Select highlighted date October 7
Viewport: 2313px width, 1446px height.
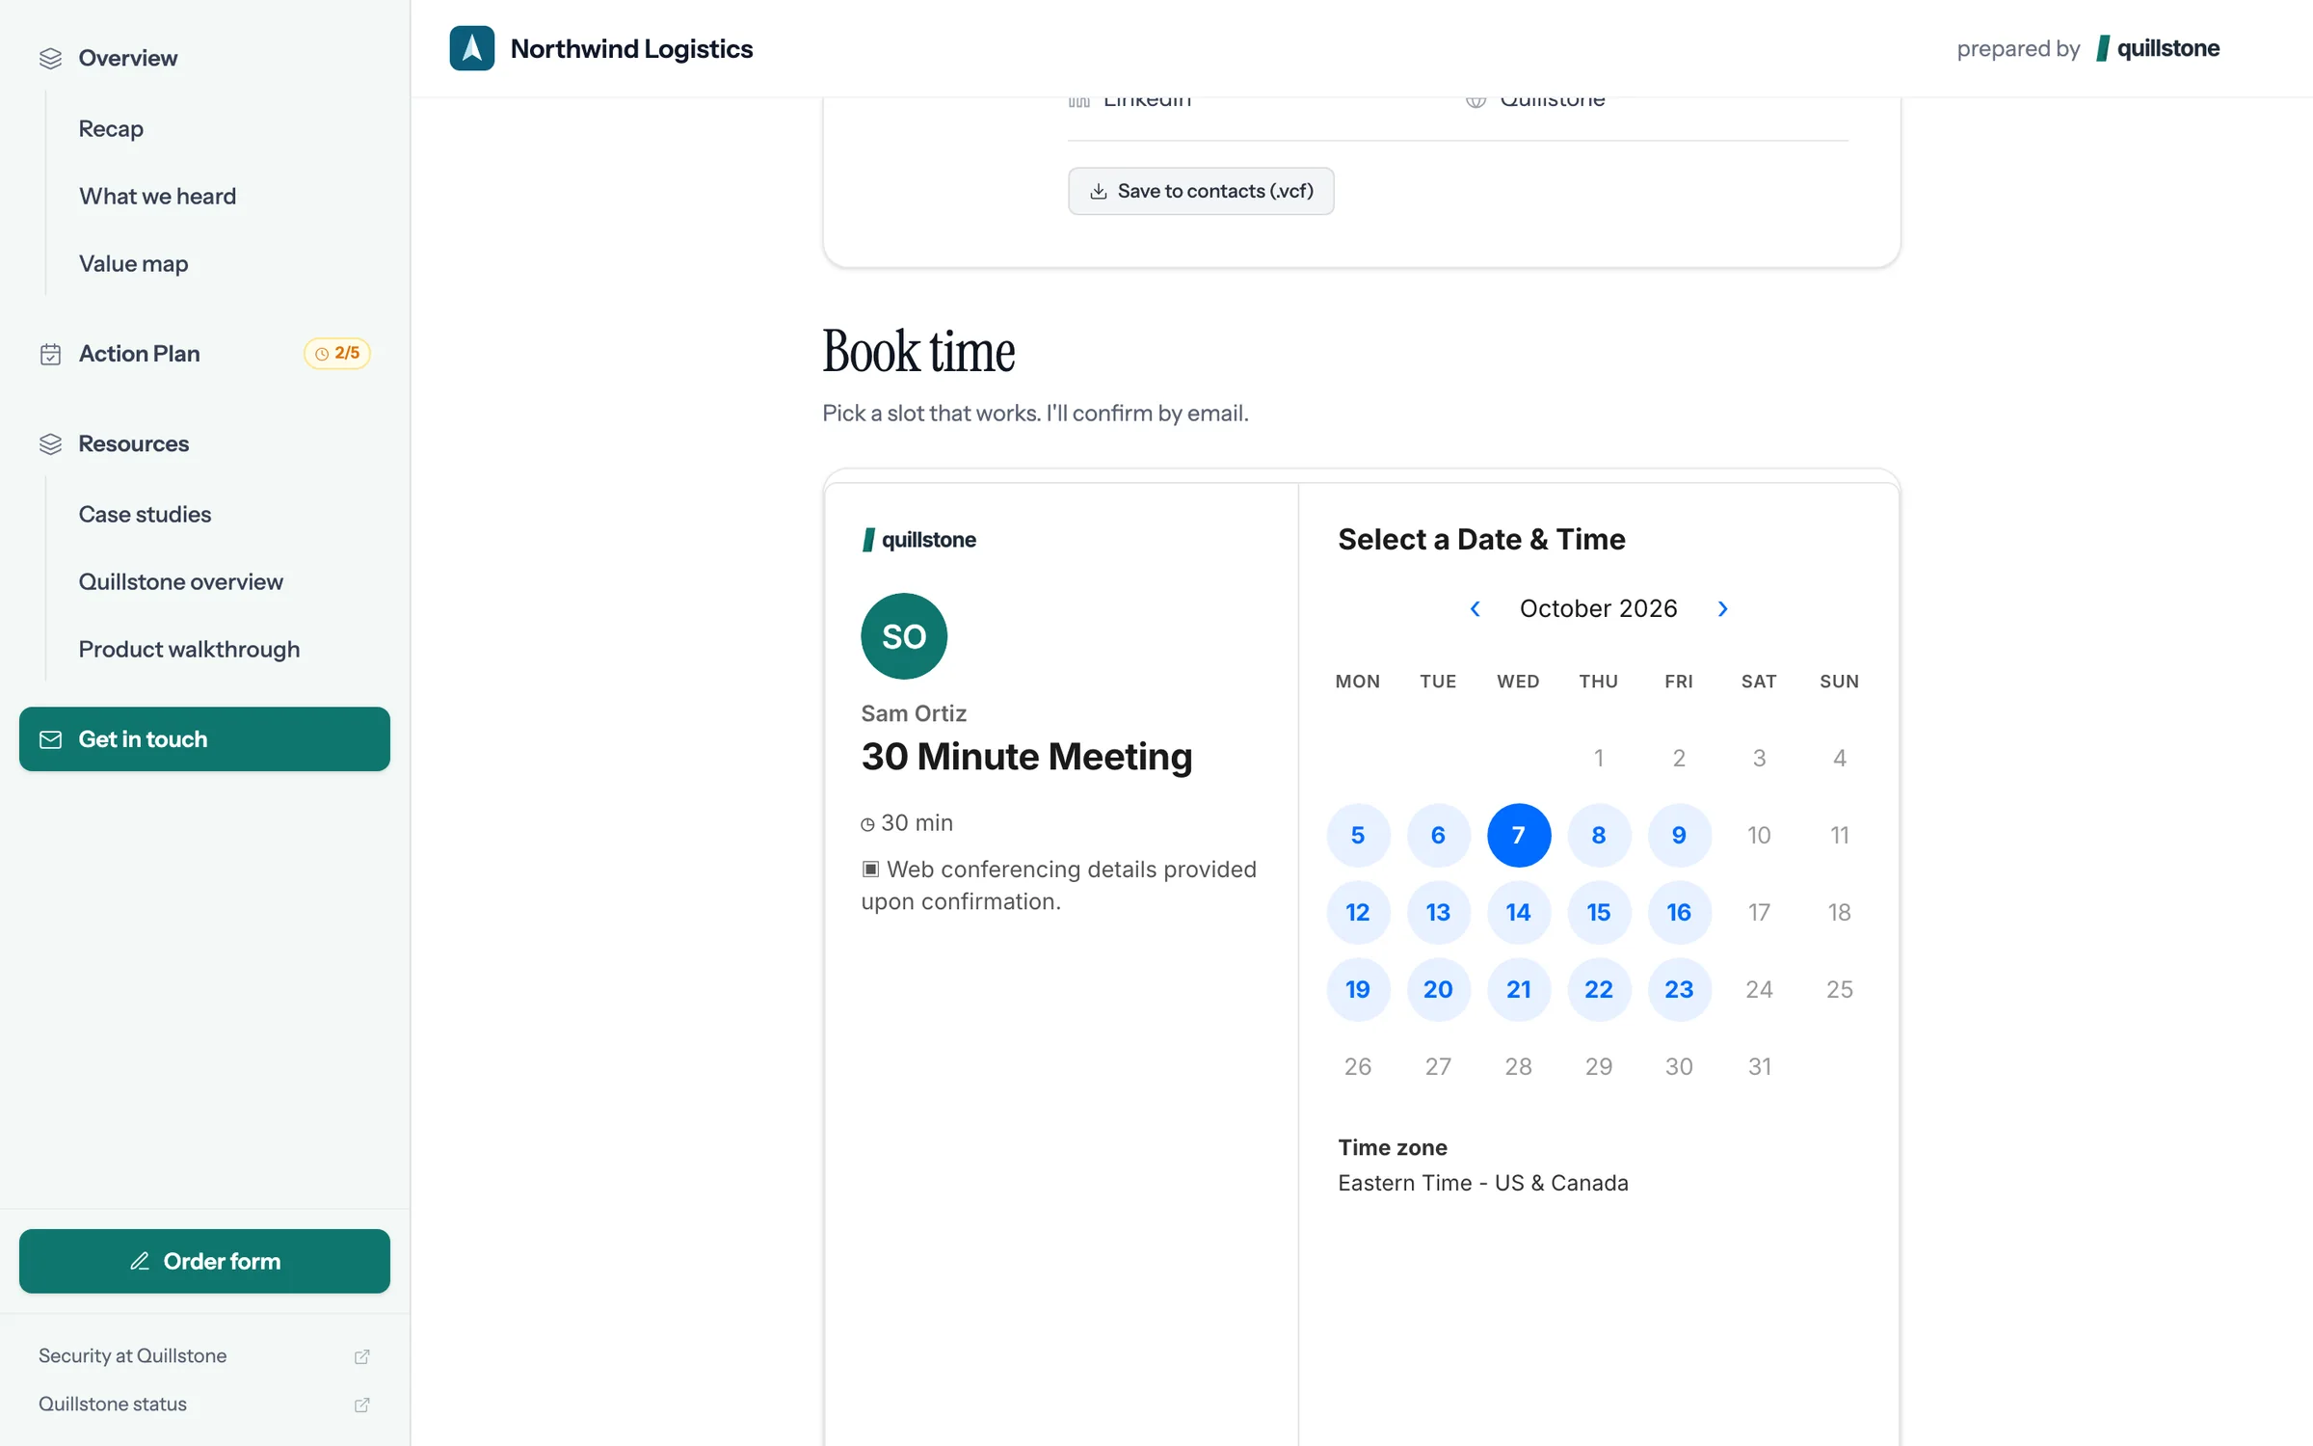1519,835
